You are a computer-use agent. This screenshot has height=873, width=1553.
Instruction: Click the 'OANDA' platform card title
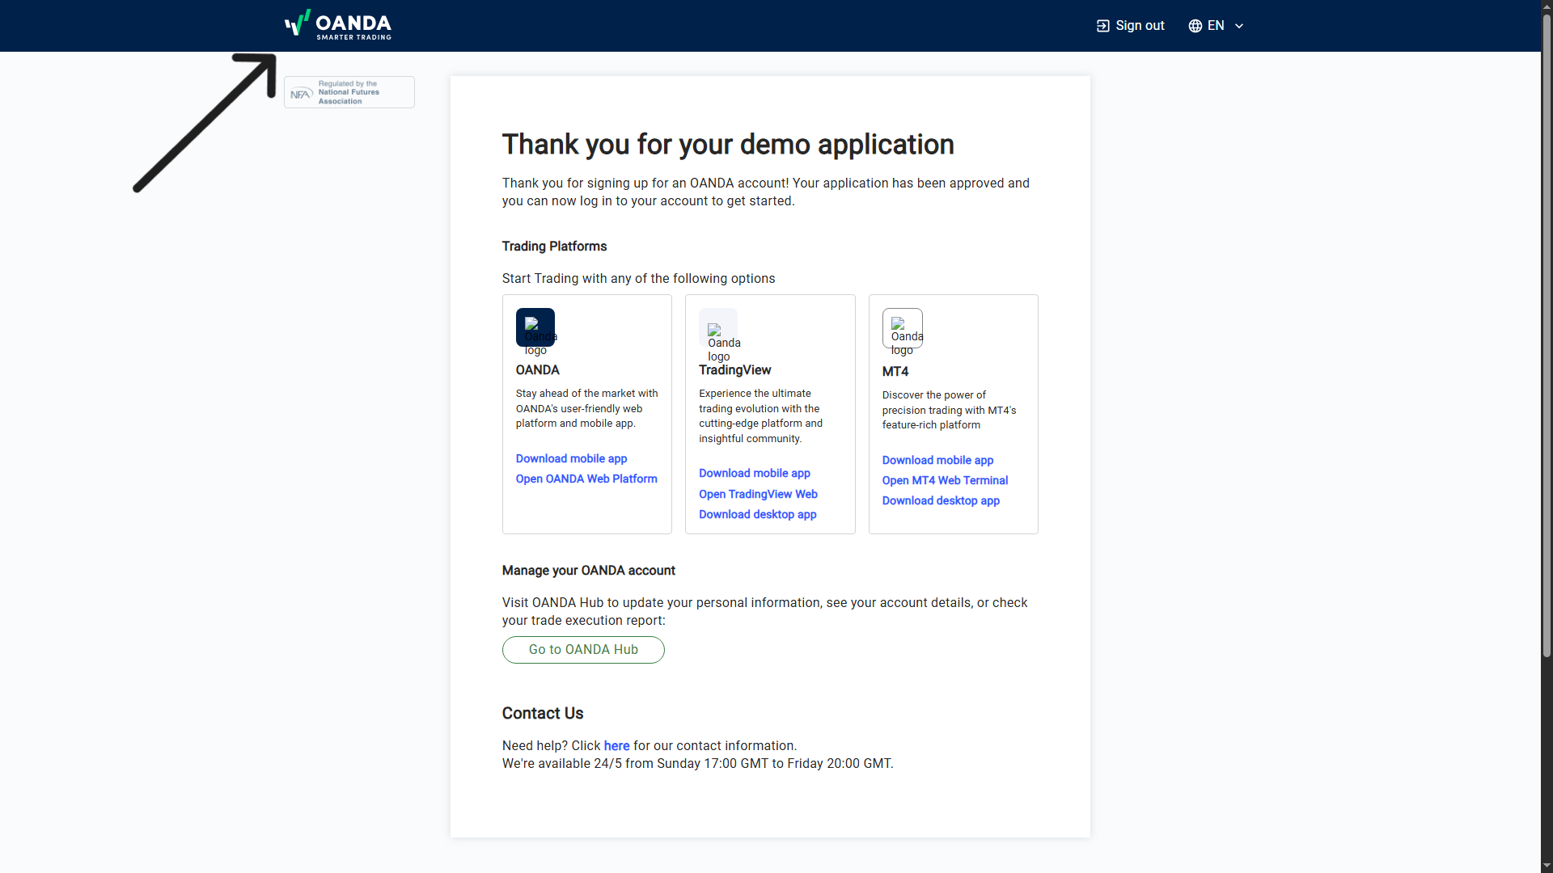(537, 370)
